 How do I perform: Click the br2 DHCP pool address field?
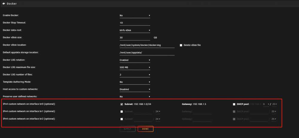click(x=259, y=119)
